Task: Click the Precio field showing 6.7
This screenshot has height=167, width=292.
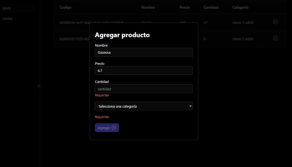Action: click(x=144, y=70)
